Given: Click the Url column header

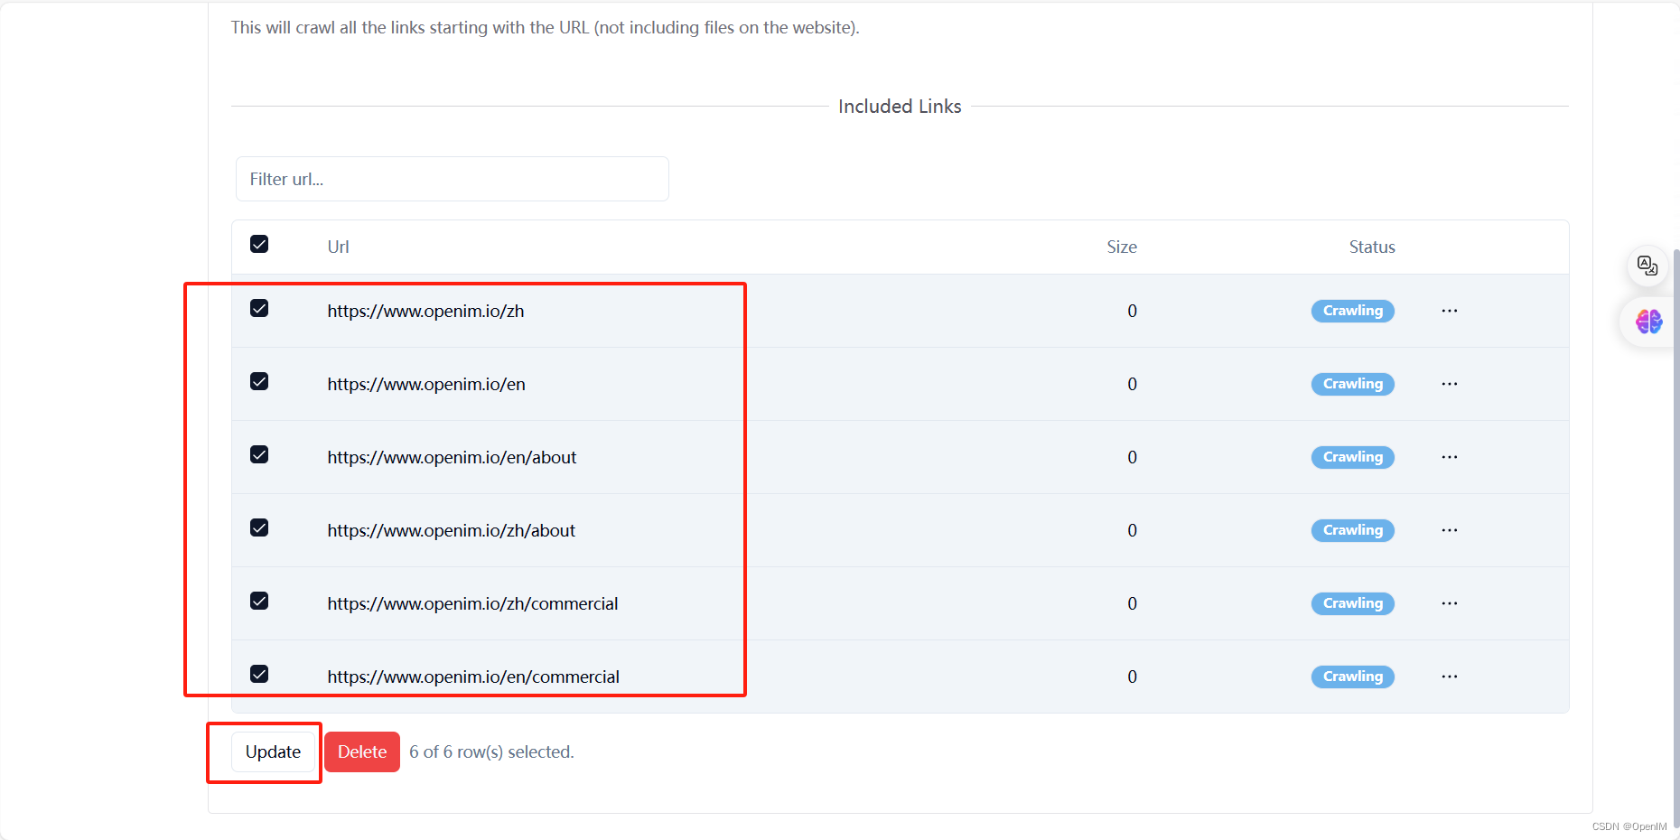Looking at the screenshot, I should pyautogui.click(x=338, y=247).
